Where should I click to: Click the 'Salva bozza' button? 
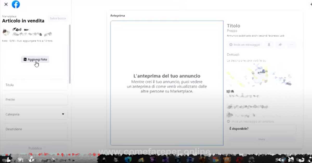(x=57, y=18)
